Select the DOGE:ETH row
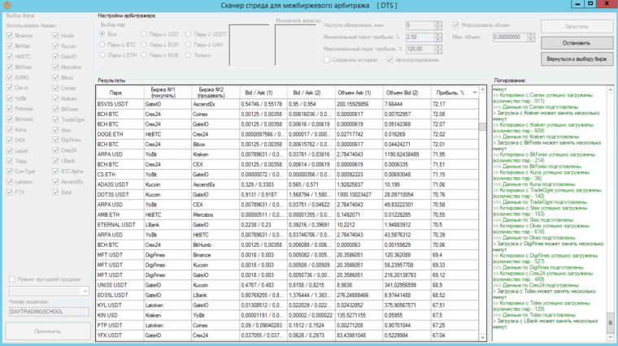Image resolution: width=618 pixels, height=346 pixels. pyautogui.click(x=287, y=134)
